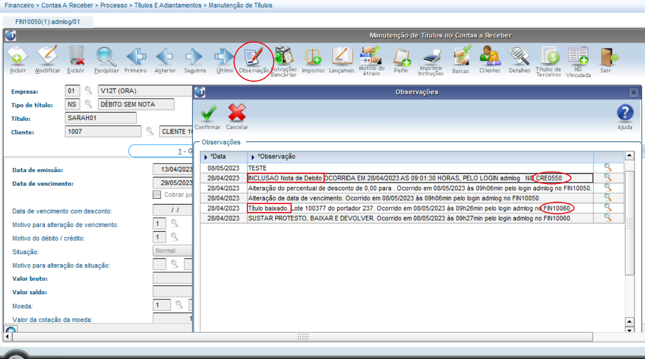
Task: Open the Pesquisar magnifier tool
Action: point(106,60)
